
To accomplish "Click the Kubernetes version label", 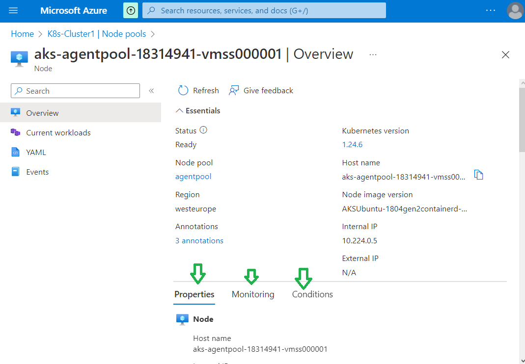I will pos(375,131).
